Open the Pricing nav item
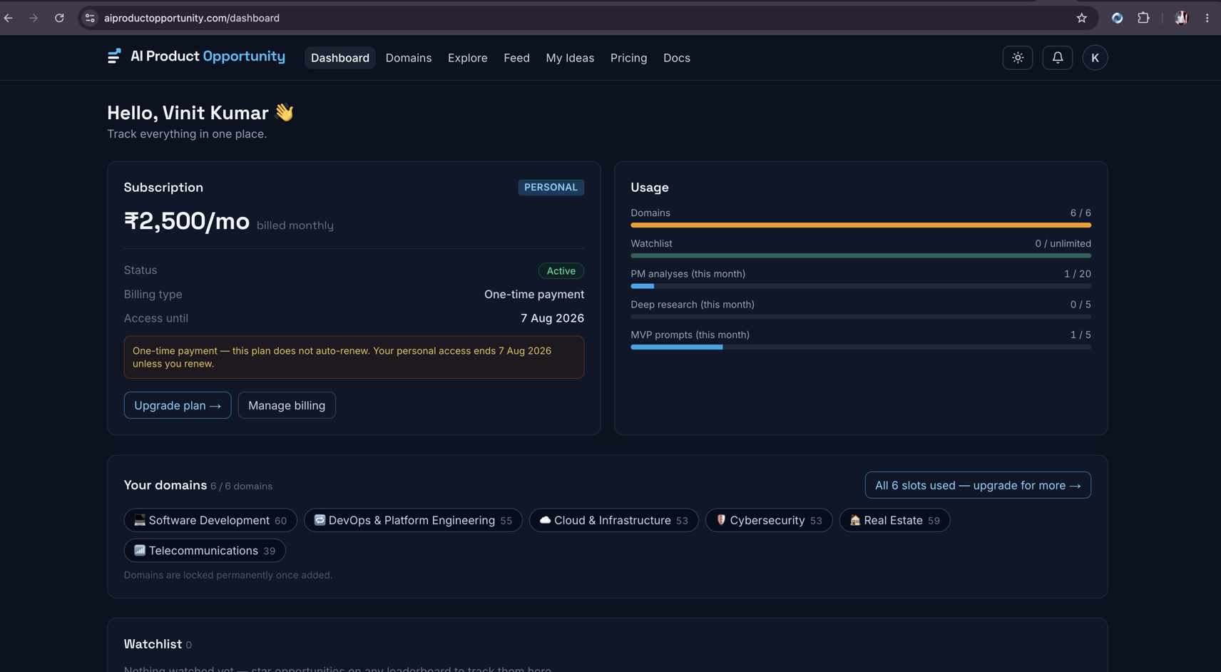1221x672 pixels. point(628,58)
